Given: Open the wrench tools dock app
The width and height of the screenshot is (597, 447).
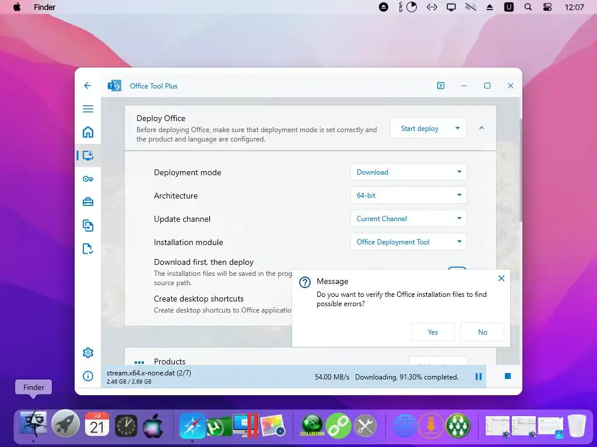Looking at the screenshot, I should [x=365, y=425].
